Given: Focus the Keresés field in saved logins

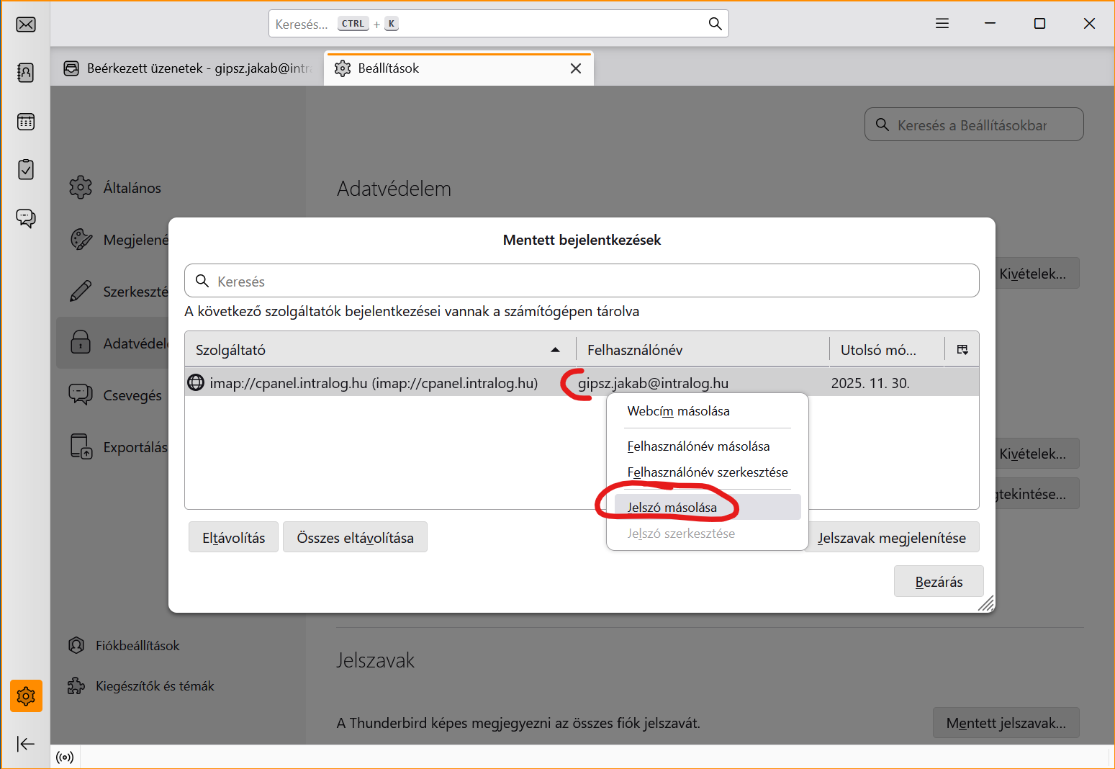Looking at the screenshot, I should pos(582,281).
